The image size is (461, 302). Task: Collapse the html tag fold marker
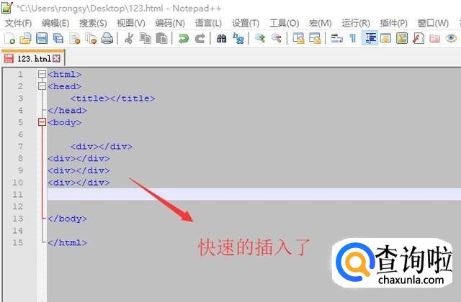42,74
